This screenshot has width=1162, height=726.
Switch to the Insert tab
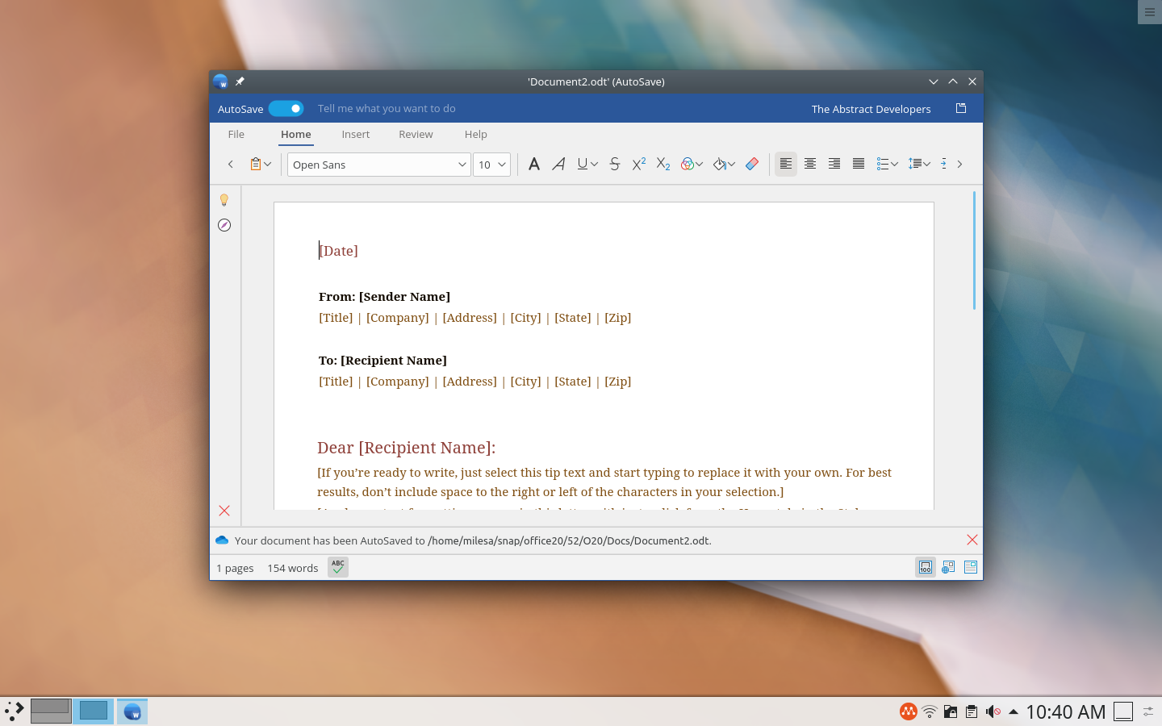click(x=355, y=134)
